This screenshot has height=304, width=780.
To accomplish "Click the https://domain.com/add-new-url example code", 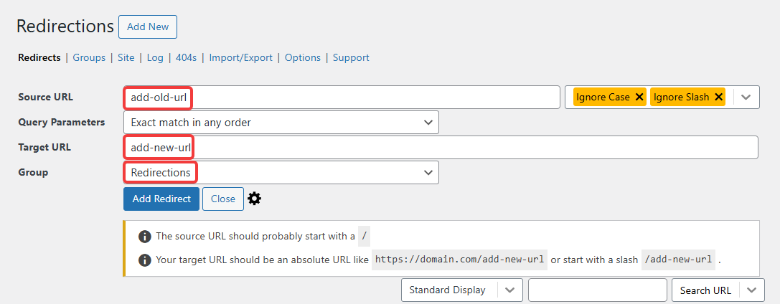I will tap(461, 260).
